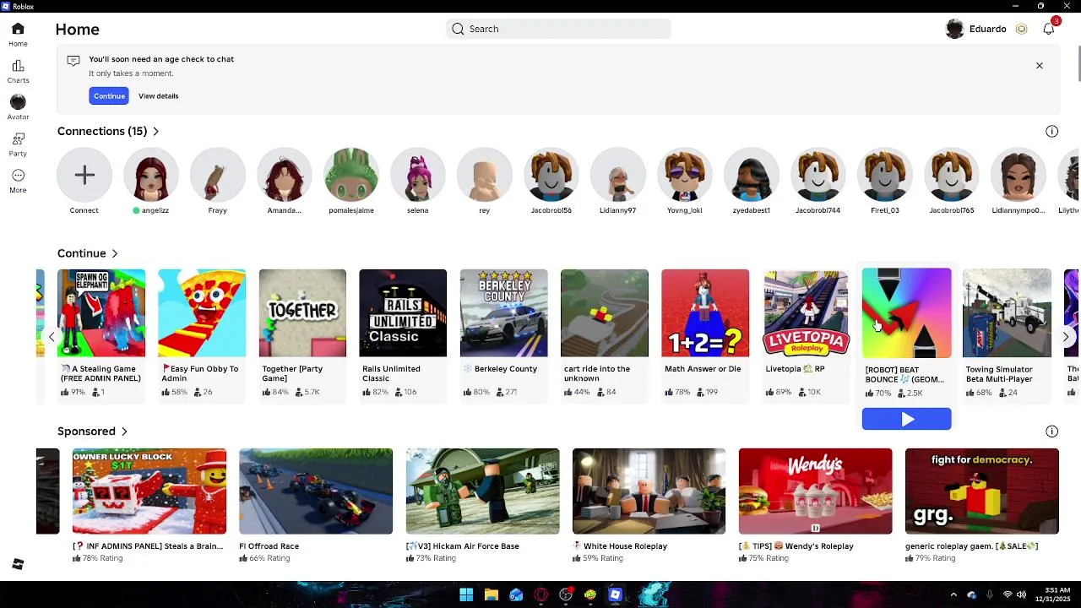Dismiss the age check banner
The width and height of the screenshot is (1081, 608).
[1040, 65]
